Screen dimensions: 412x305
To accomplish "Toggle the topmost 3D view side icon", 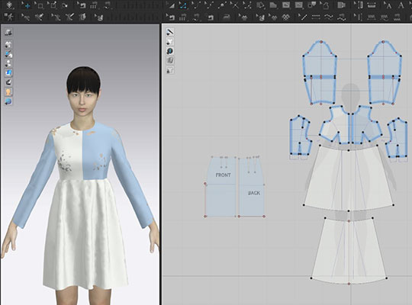I will 8,32.
